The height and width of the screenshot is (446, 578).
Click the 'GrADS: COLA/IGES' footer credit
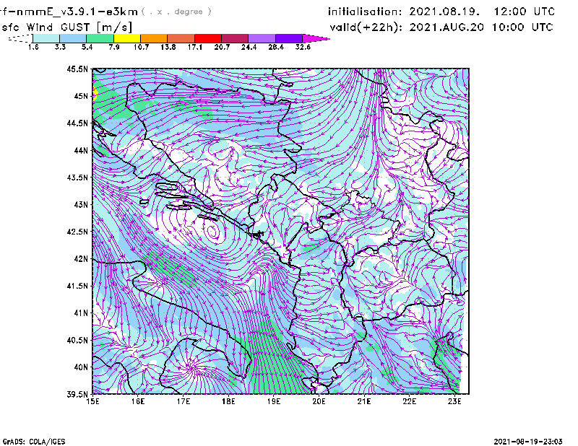pos(34,442)
